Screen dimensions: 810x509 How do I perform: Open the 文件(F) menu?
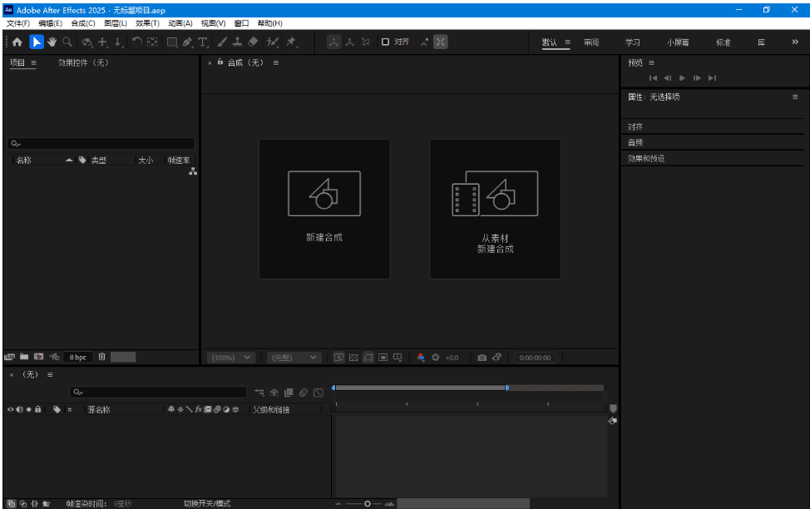pyautogui.click(x=18, y=23)
